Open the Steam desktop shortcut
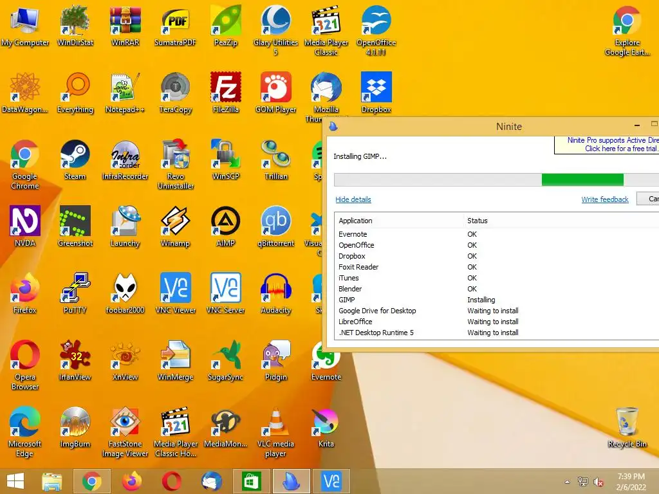The image size is (659, 494). [x=75, y=160]
